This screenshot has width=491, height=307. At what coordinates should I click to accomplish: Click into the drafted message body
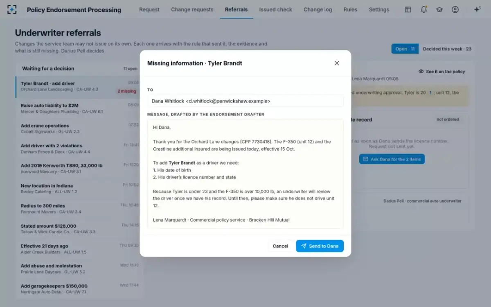[245, 174]
